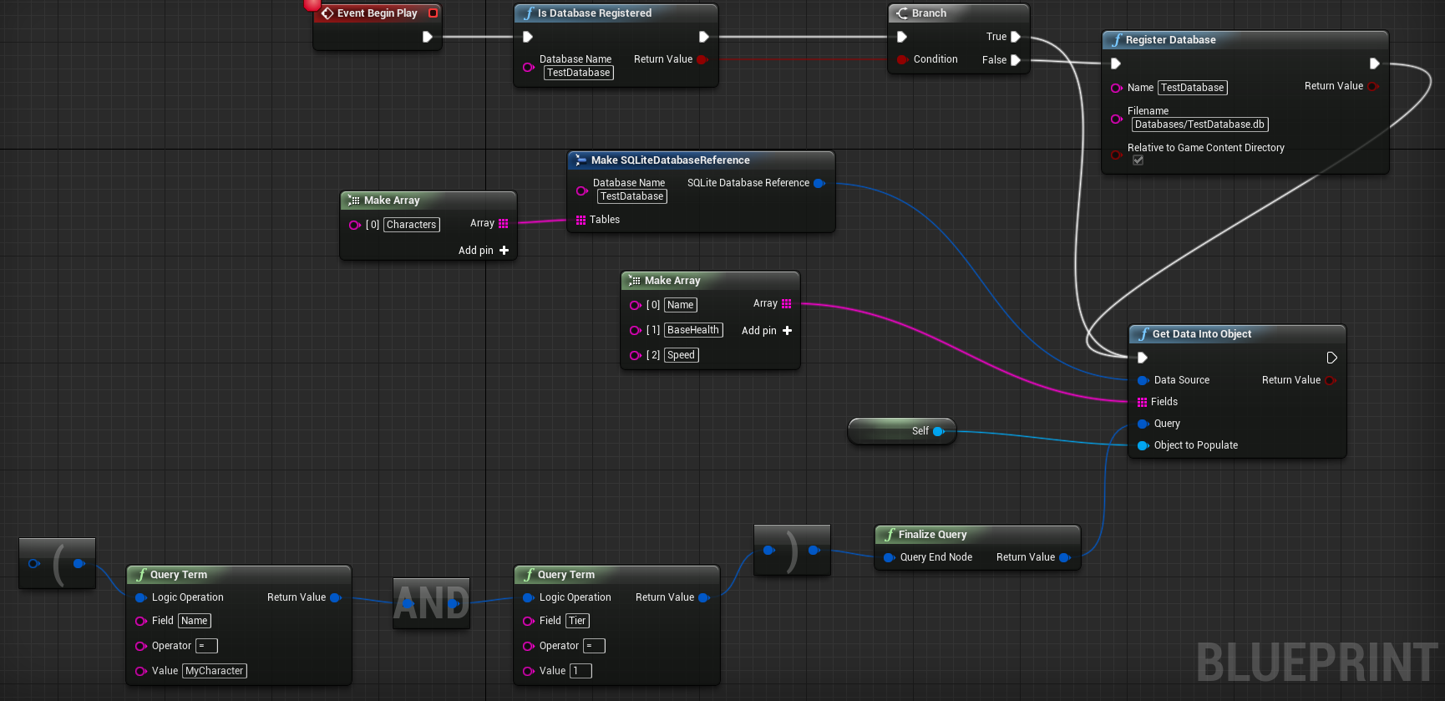Edit the Characters array element field
Viewport: 1445px width, 701px height.
coord(412,225)
